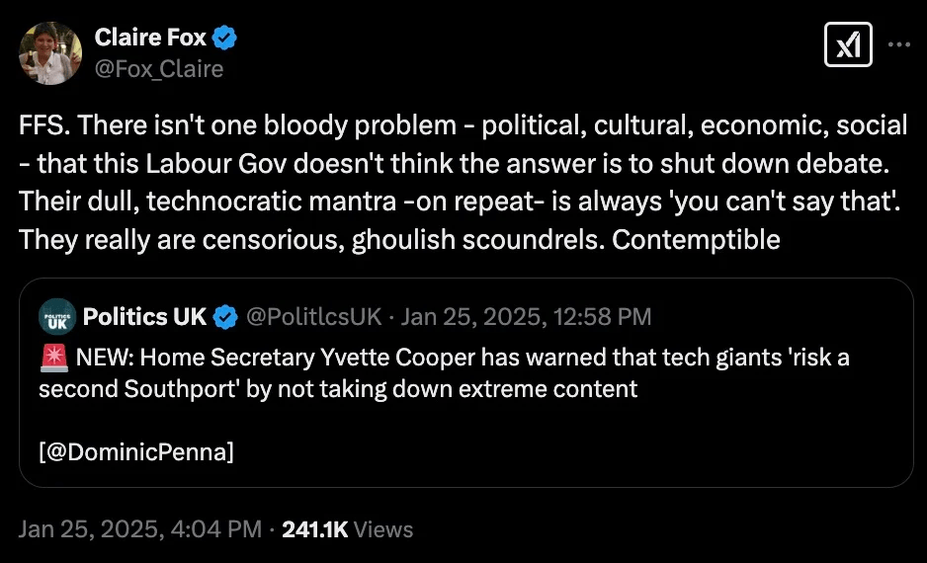Click the Claire Fox display name
The height and width of the screenshot is (563, 927).
[x=150, y=38]
